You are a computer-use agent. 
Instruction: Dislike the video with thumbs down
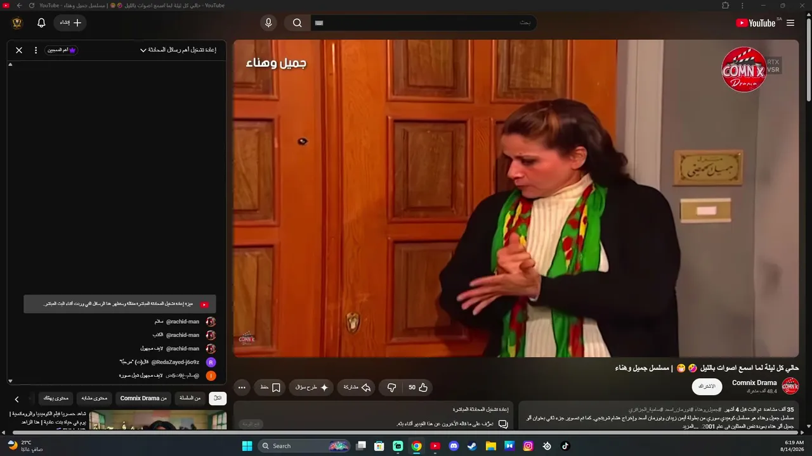[391, 388]
